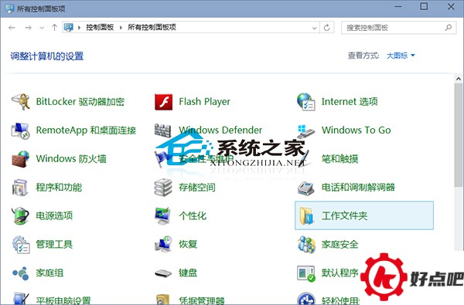Open the 家庭组 homegroup icon
Viewport: 464px width, 305px height.
coord(21,273)
